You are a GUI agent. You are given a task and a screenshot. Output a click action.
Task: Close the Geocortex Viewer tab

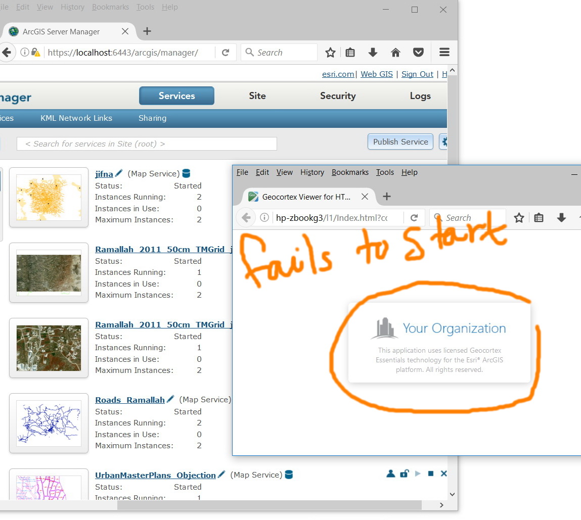pos(365,197)
